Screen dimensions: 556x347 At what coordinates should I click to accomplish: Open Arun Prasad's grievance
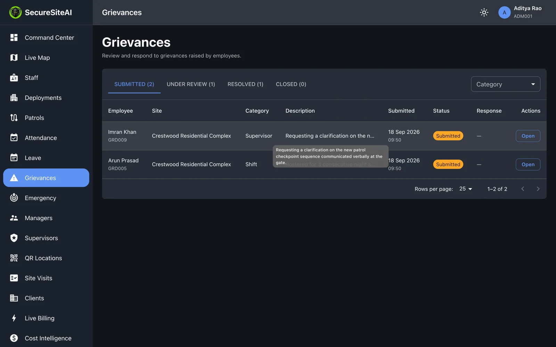click(528, 164)
